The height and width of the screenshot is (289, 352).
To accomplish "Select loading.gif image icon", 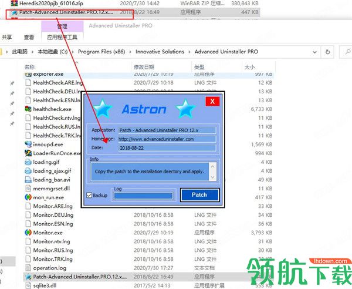I will click(28, 162).
